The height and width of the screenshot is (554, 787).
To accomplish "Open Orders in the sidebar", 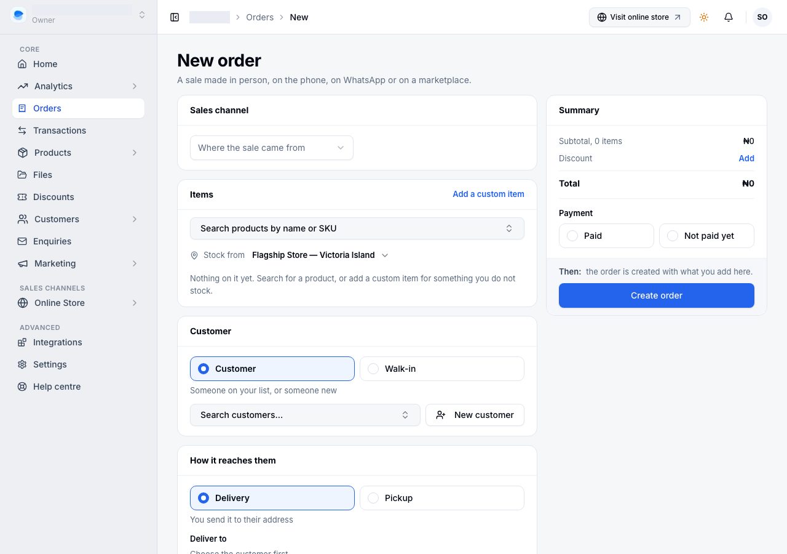I will coord(78,108).
